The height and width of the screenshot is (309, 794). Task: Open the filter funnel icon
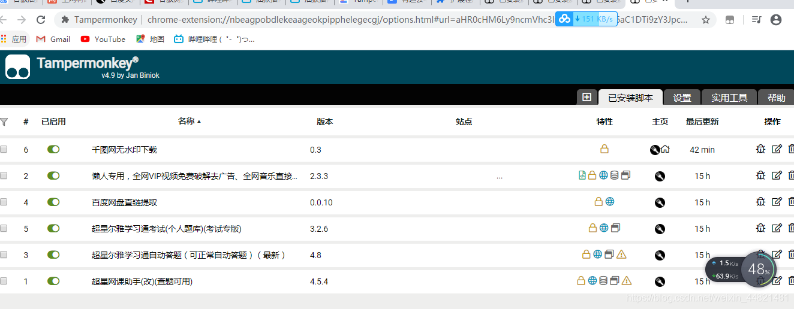[4, 122]
